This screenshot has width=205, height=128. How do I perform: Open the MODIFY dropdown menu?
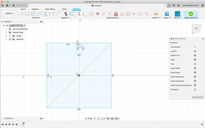point(65,18)
